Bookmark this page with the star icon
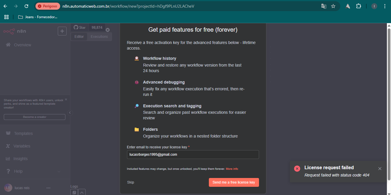The height and width of the screenshot is (195, 391). pyautogui.click(x=333, y=6)
